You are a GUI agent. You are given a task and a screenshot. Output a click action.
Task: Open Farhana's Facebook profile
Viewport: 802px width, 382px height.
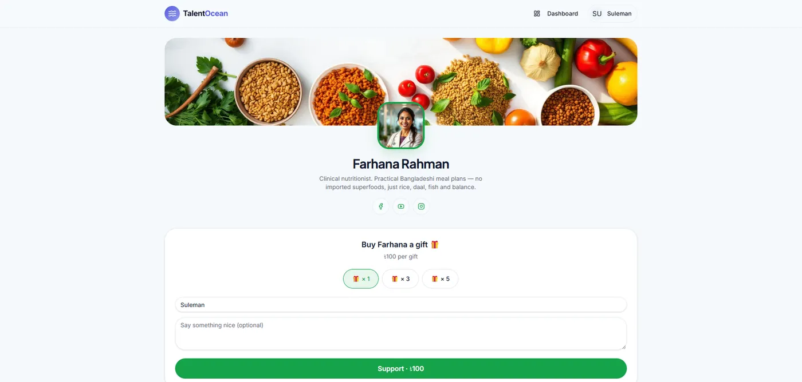click(x=381, y=206)
